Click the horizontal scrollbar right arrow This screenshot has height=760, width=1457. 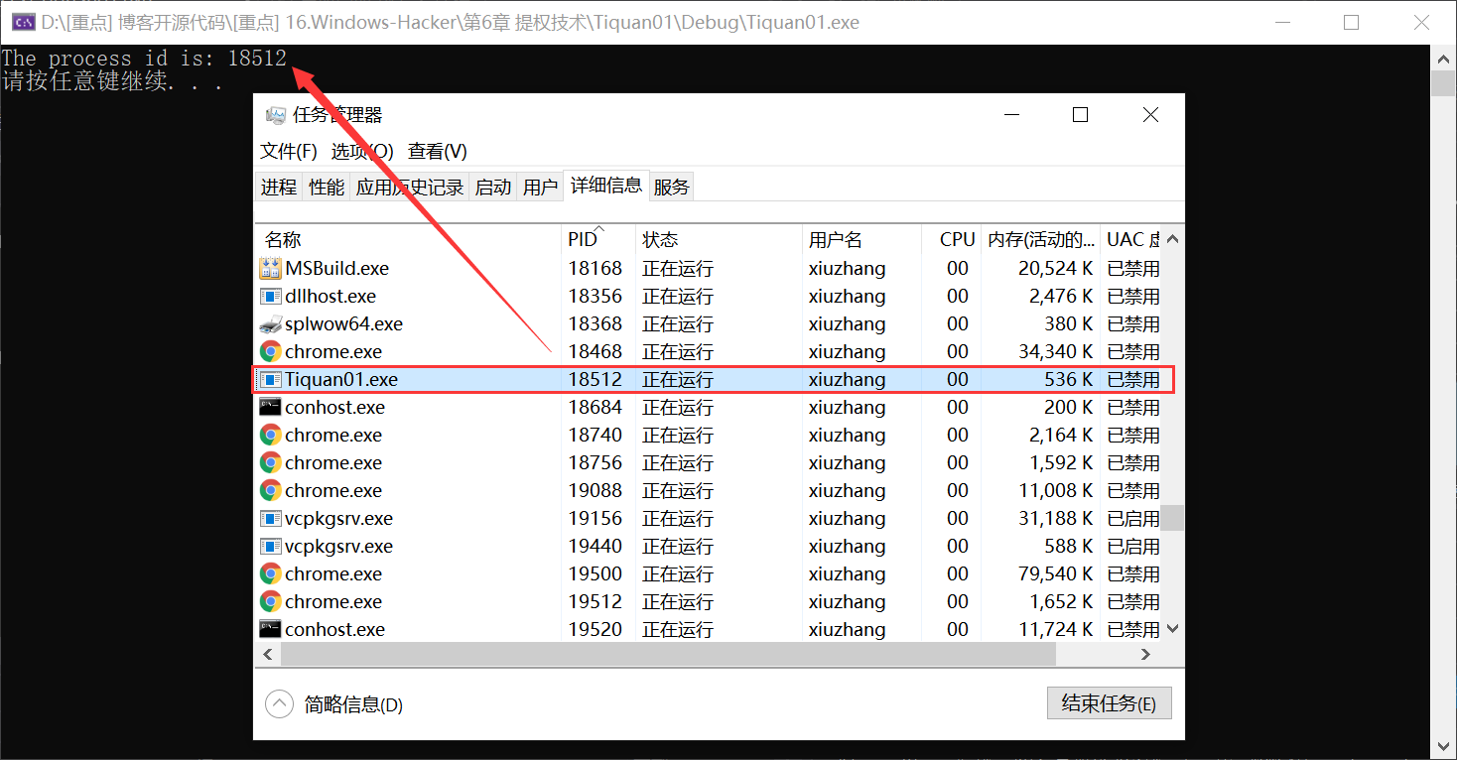[x=1146, y=654]
